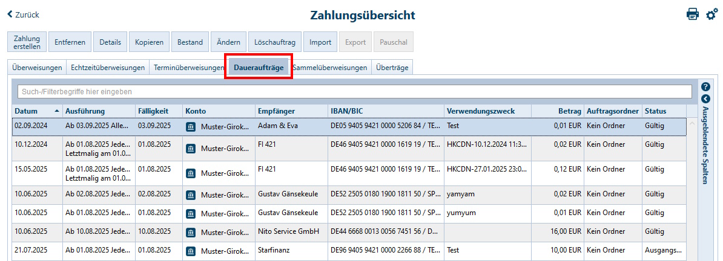This screenshot has width=723, height=261.
Task: Sort by the IBAN/BIC column header
Action: (x=386, y=111)
